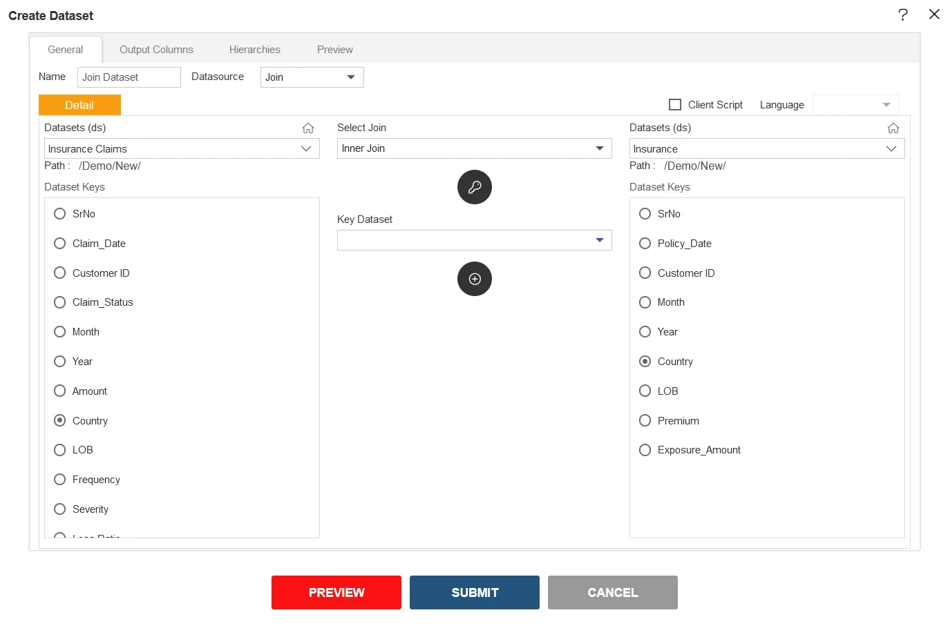Choose the Frequency radio button
This screenshot has width=948, height=637.
click(x=60, y=480)
